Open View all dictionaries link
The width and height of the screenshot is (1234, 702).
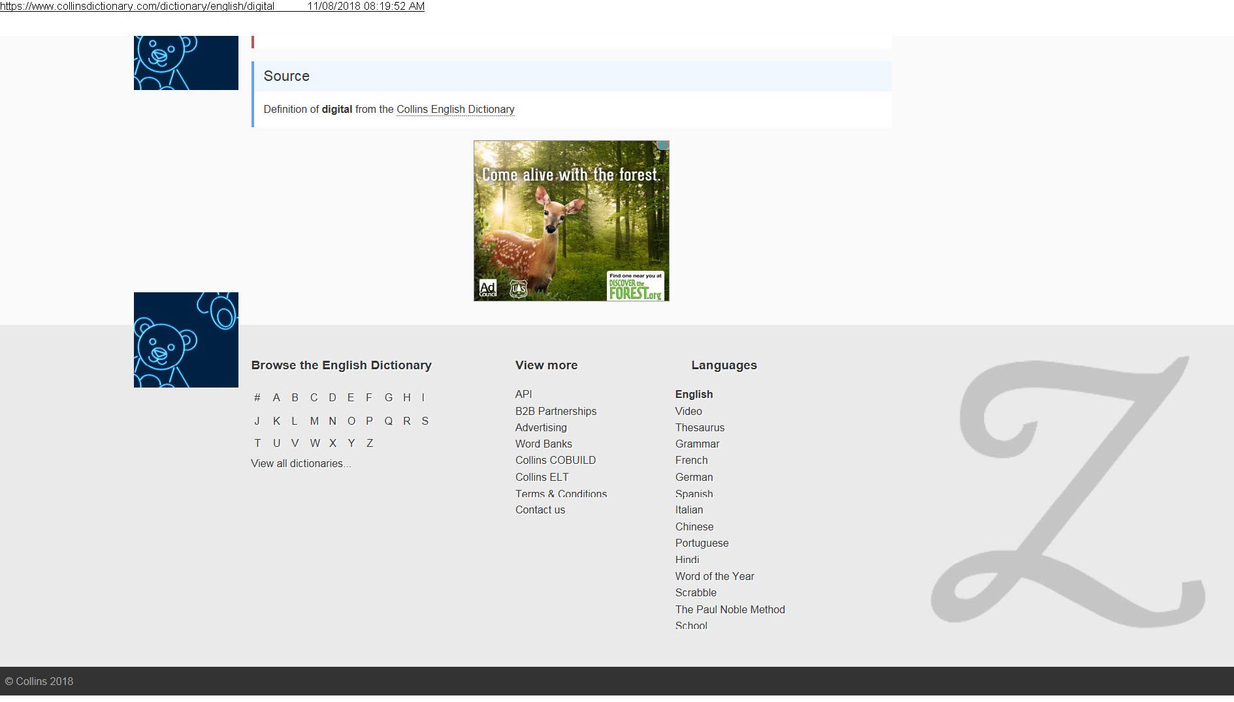pos(300,463)
